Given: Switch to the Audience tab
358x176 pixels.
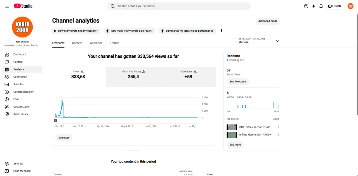Looking at the screenshot, I should (96, 43).
